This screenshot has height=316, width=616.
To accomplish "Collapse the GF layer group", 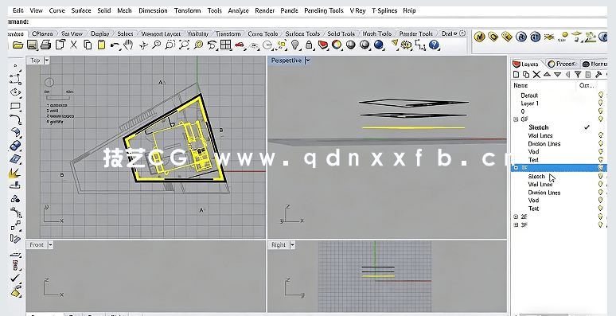I will 516,119.
